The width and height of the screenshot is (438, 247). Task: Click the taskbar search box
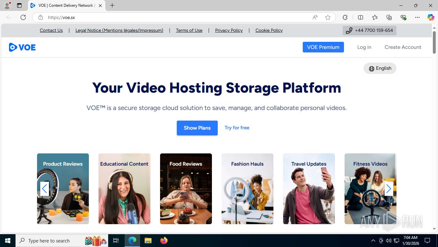click(62, 241)
